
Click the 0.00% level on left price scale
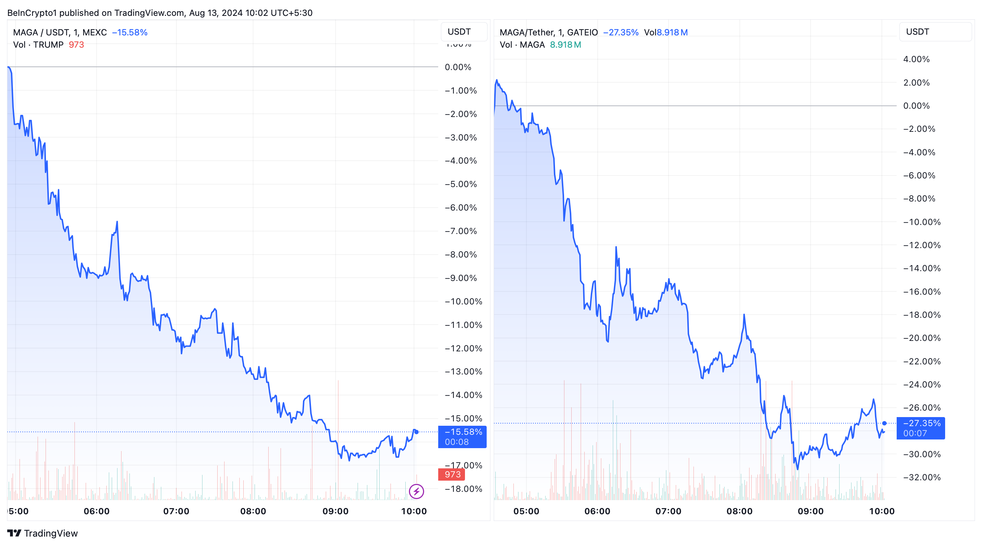[x=458, y=67]
